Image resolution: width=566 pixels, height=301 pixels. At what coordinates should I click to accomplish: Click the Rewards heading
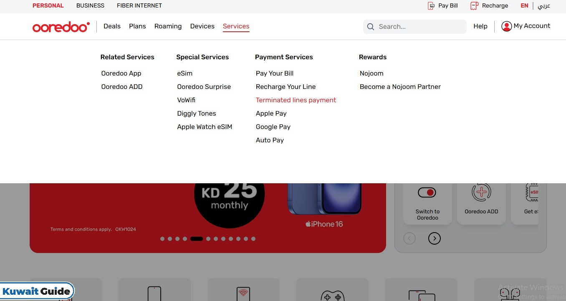(x=373, y=57)
